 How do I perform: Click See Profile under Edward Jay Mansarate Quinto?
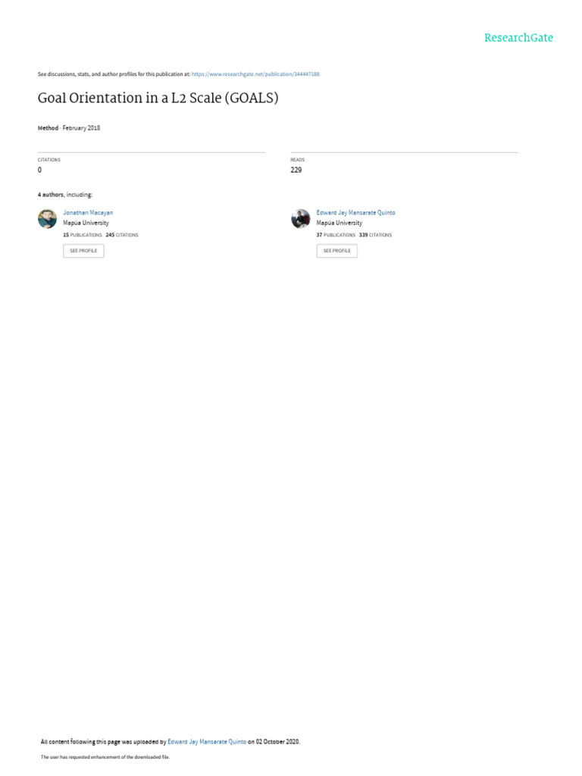(337, 251)
